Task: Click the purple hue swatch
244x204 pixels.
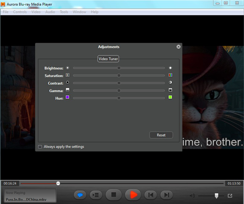Action: tap(67, 97)
